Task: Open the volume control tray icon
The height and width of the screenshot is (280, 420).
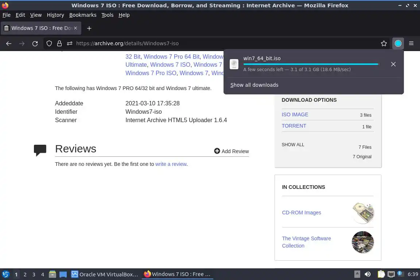Action: (x=368, y=274)
